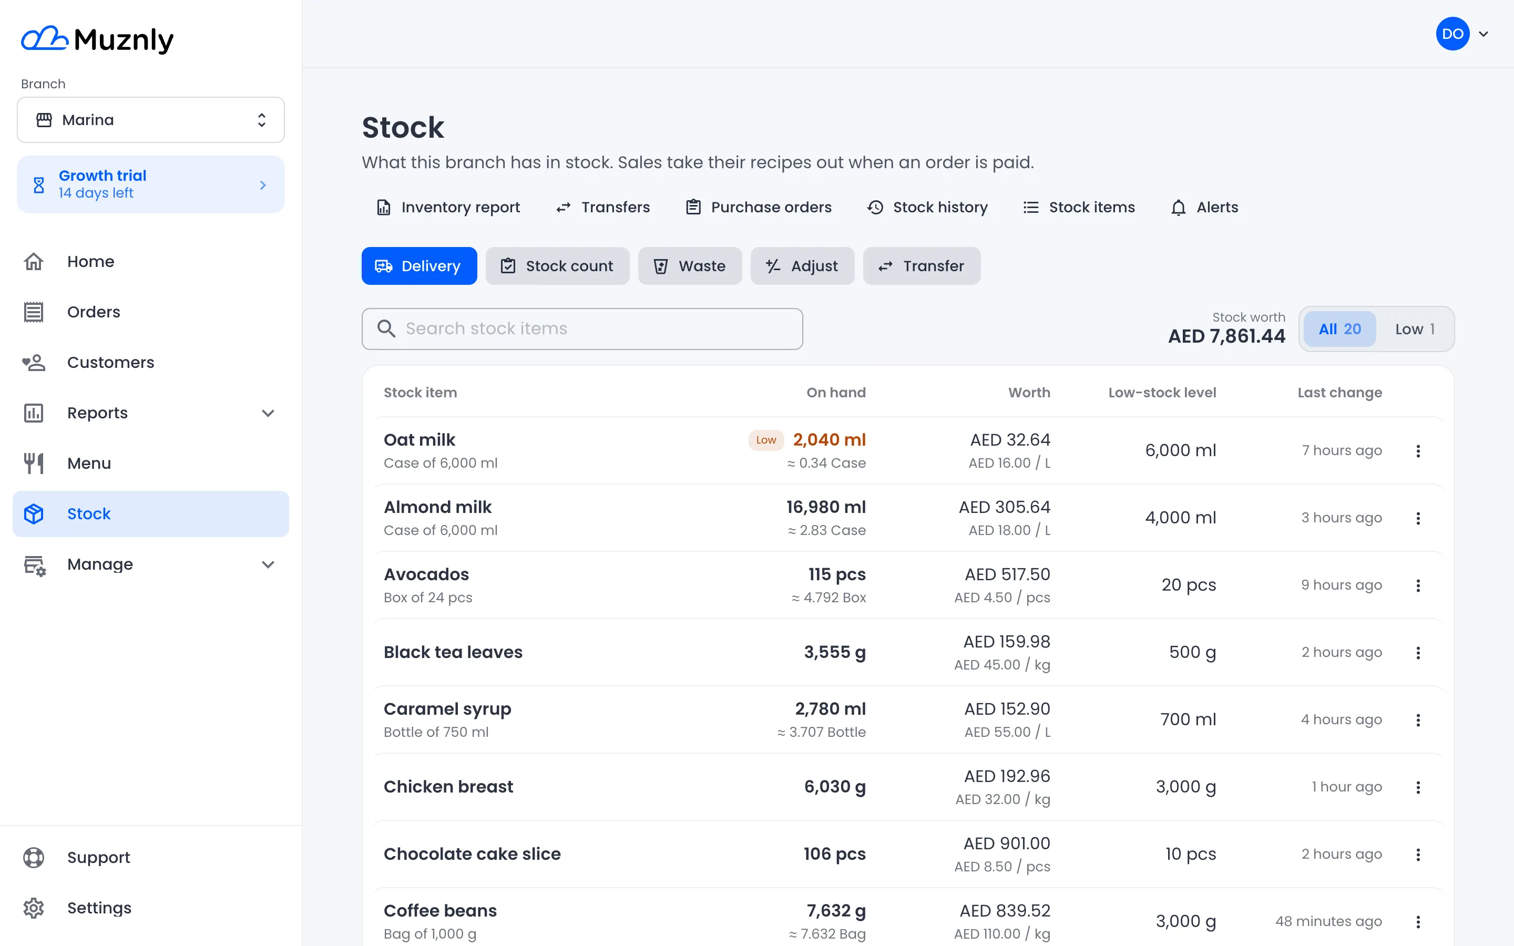
Task: Open the Inventory report tab
Action: tap(448, 207)
